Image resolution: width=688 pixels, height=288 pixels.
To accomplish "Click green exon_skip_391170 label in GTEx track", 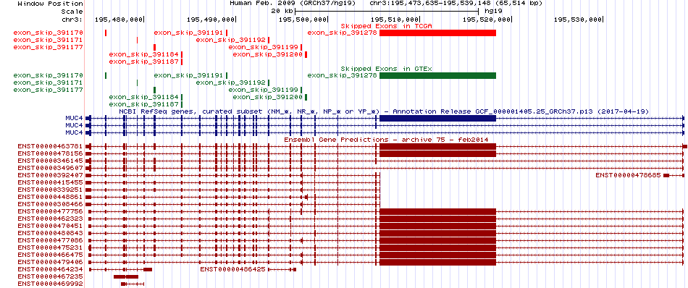I will [x=49, y=75].
